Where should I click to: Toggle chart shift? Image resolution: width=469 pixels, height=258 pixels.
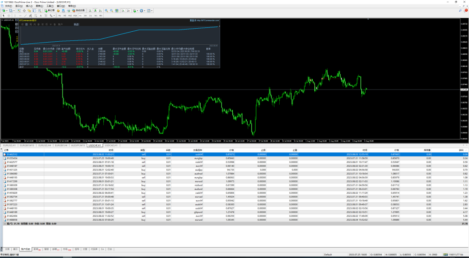(128, 10)
